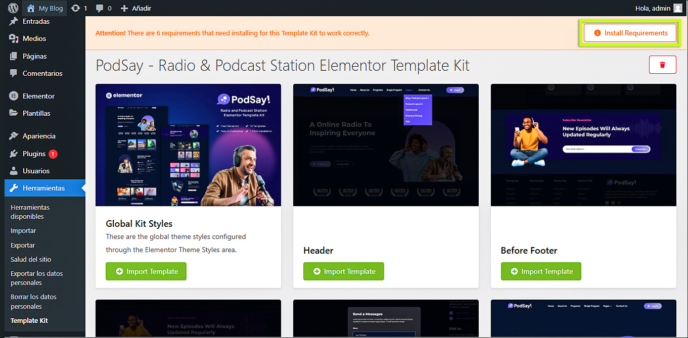The width and height of the screenshot is (688, 338).
Task: Import the Header template
Action: tap(344, 271)
